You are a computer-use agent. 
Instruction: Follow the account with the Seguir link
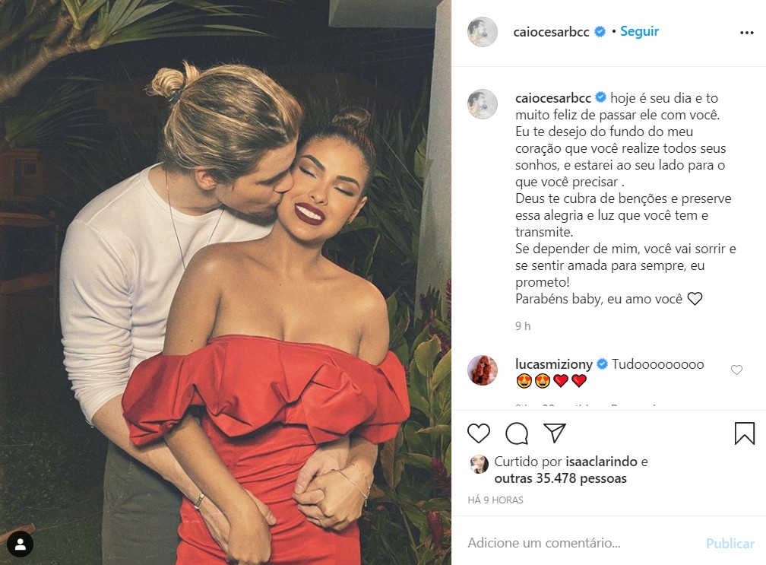click(x=639, y=31)
